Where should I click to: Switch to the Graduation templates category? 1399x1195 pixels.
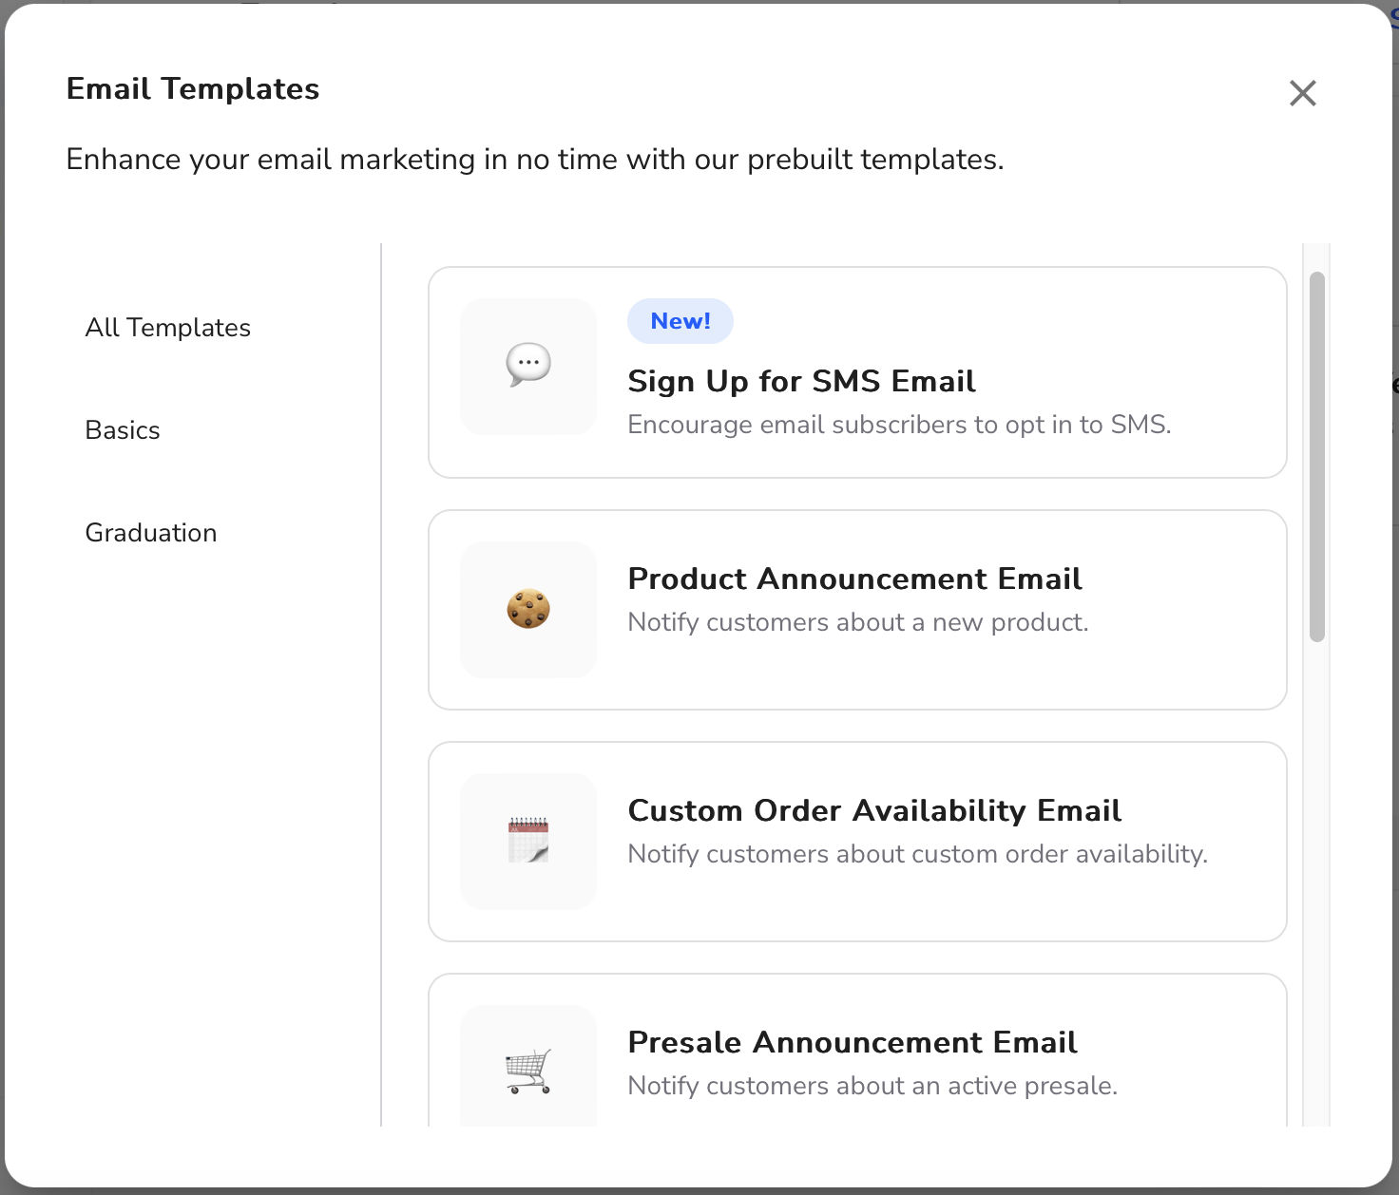tap(151, 533)
